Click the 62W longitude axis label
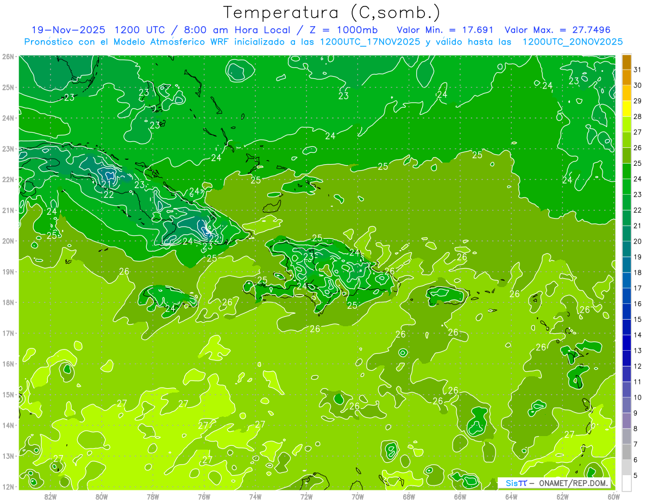Viewport: 652px width, 504px height. tap(562, 496)
